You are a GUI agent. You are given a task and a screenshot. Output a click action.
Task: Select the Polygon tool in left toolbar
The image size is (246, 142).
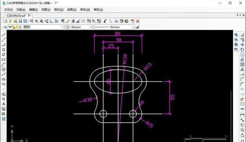[4, 50]
